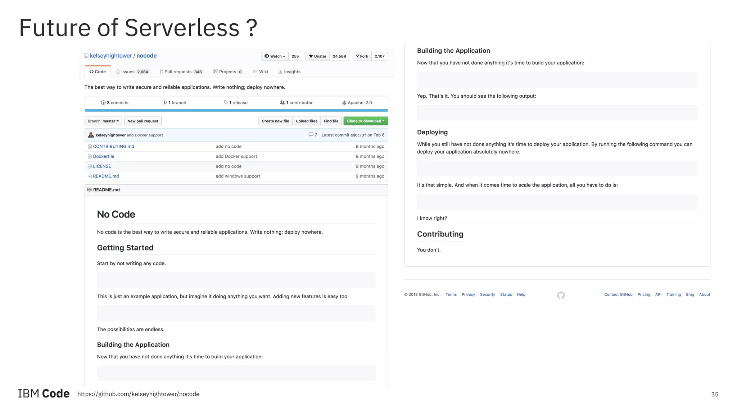Open the Watch notifications dropdown
The image size is (737, 414).
[x=275, y=56]
